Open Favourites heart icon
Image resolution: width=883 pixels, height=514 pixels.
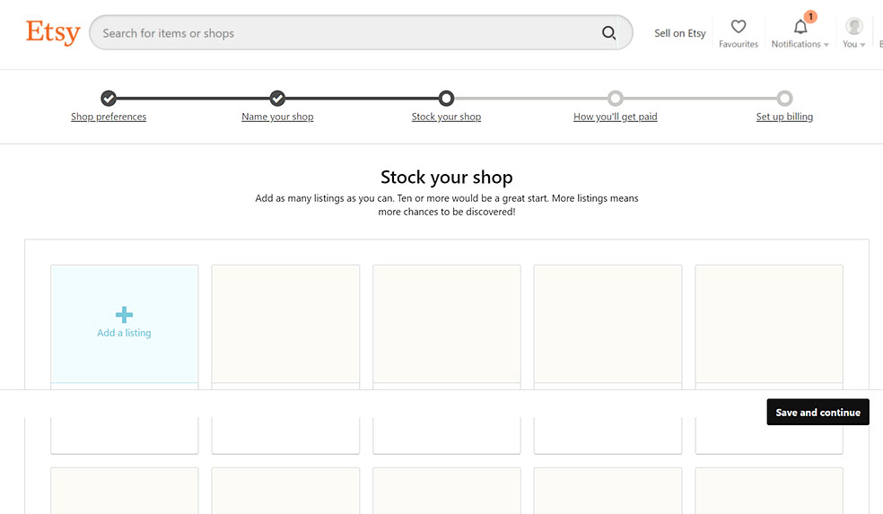click(739, 26)
